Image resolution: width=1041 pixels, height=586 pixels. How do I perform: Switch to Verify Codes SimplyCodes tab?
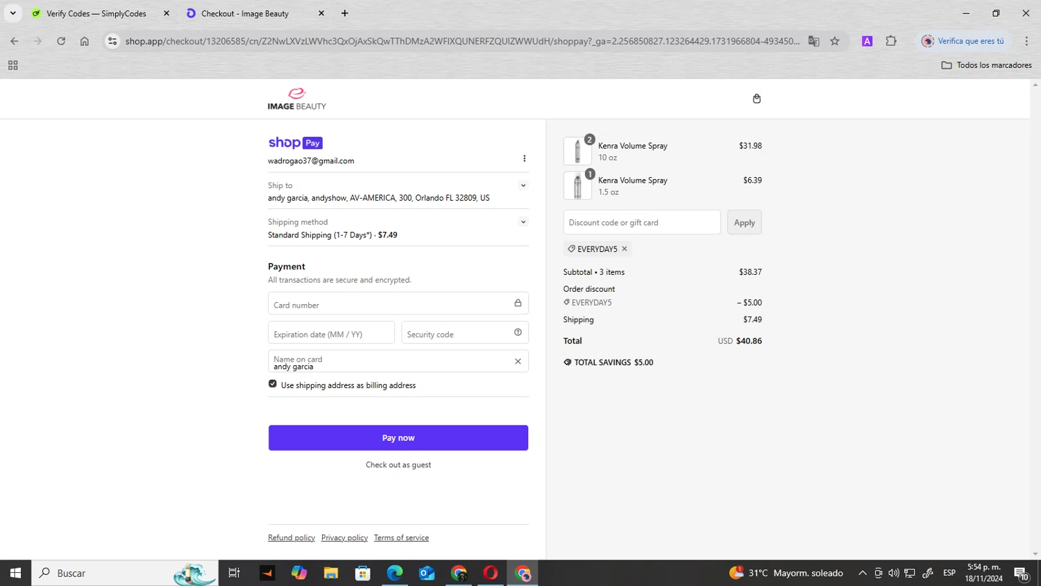(x=96, y=13)
